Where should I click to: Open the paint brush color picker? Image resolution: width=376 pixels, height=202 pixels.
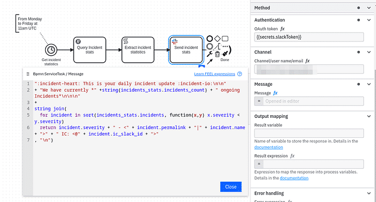[x=225, y=54]
